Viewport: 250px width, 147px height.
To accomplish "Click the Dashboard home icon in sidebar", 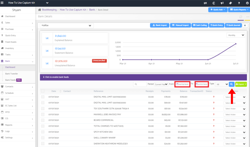I will click(x=2, y=16).
